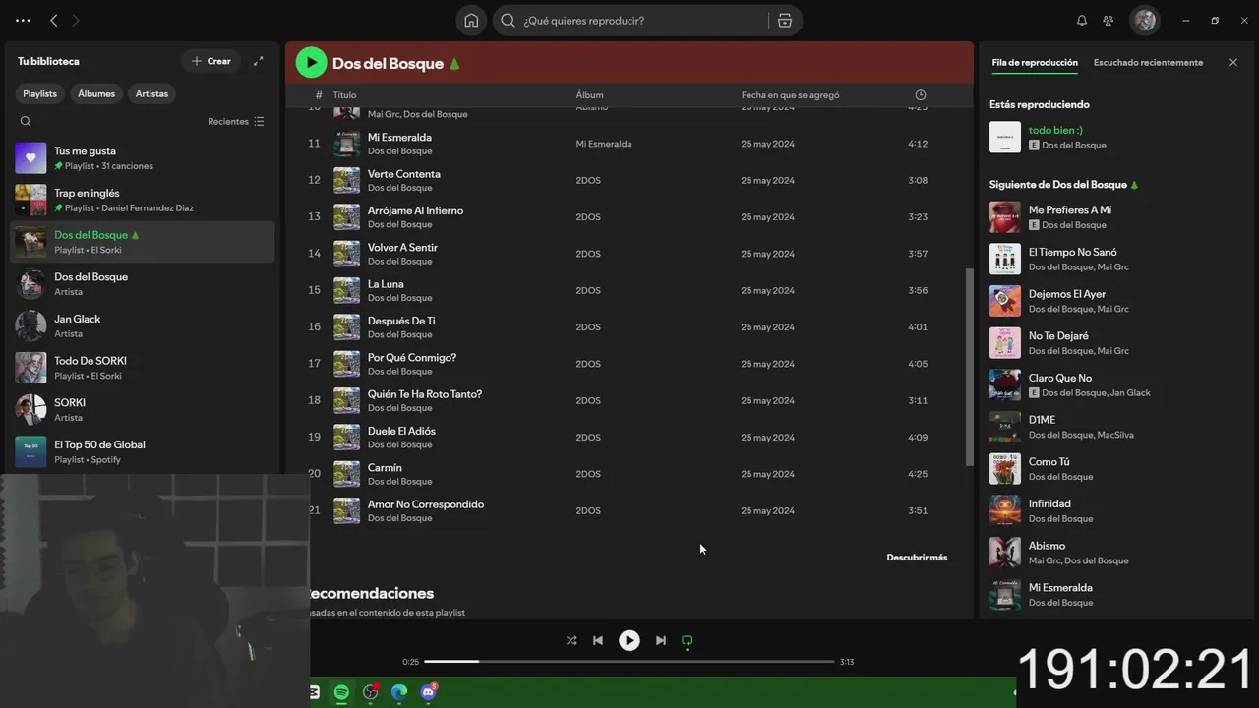The height and width of the screenshot is (708, 1259).
Task: Switch to Escuchado recientemente tab
Action: tap(1148, 62)
